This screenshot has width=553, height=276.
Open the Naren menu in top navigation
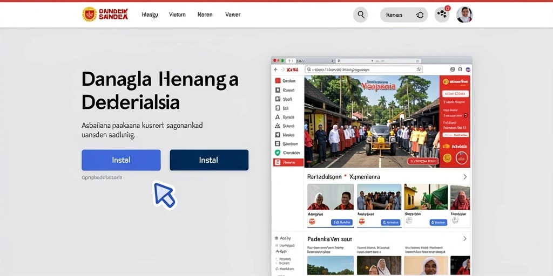(x=205, y=15)
